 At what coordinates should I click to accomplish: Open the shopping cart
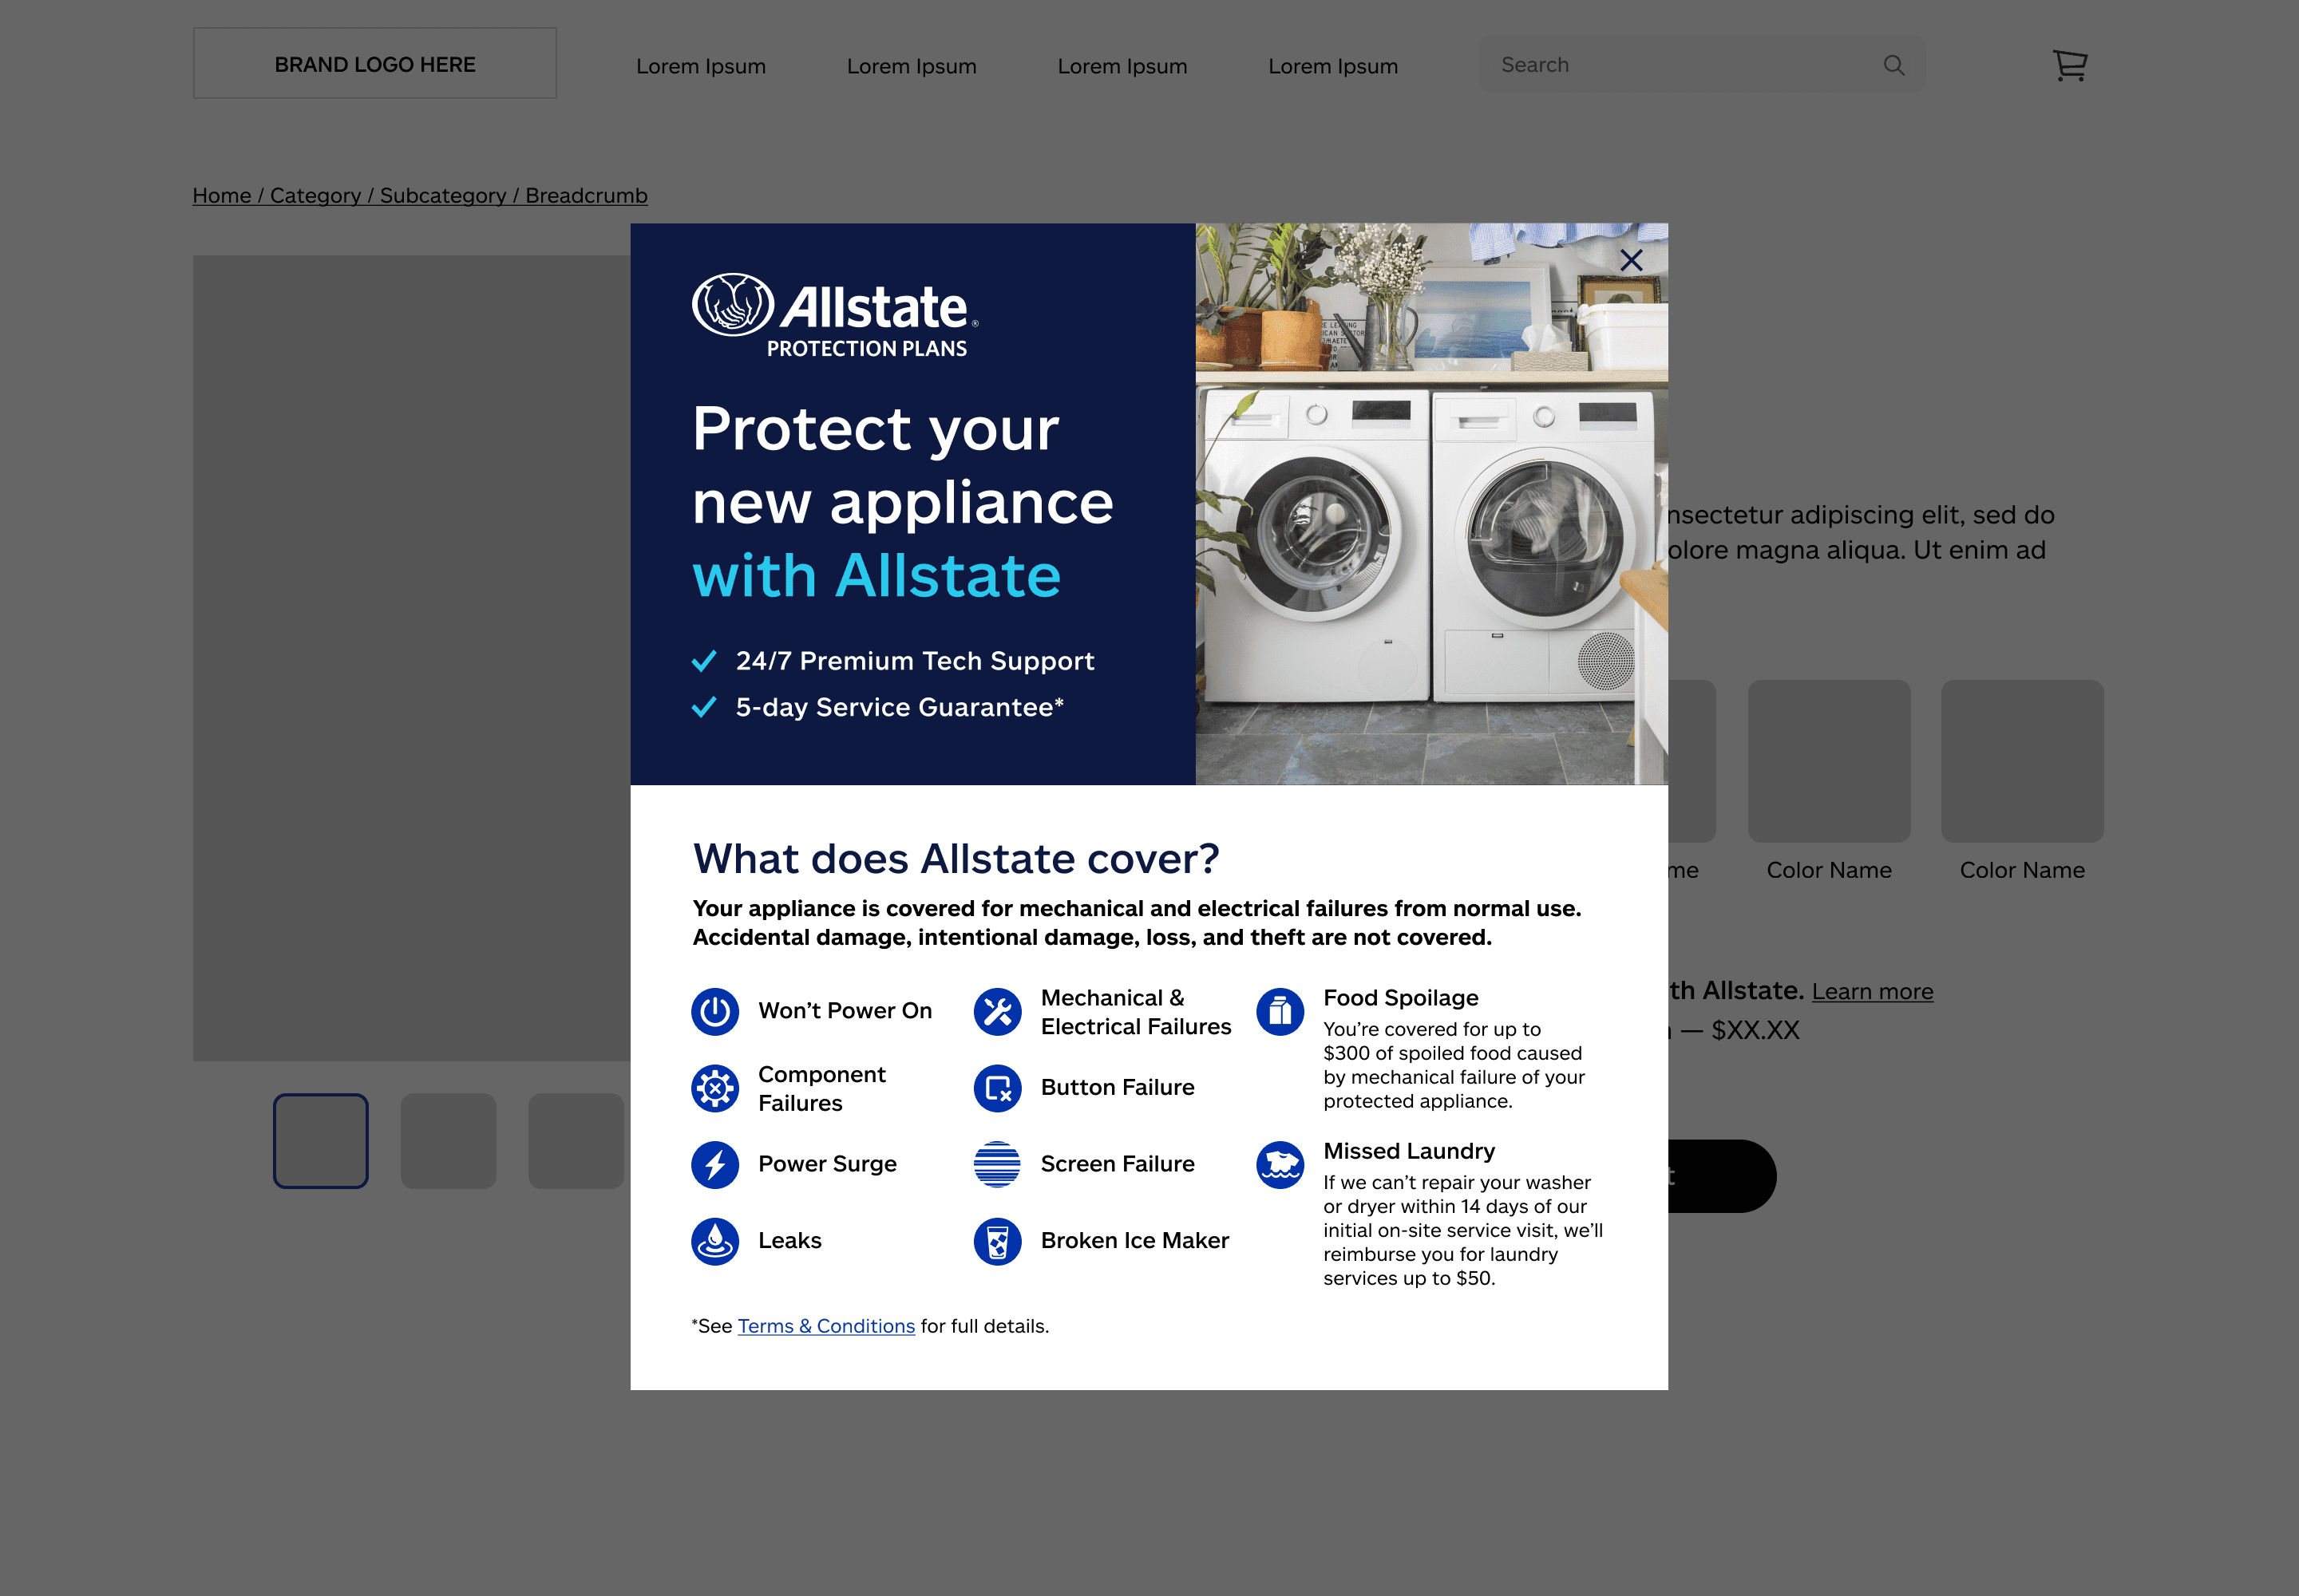click(x=2070, y=65)
